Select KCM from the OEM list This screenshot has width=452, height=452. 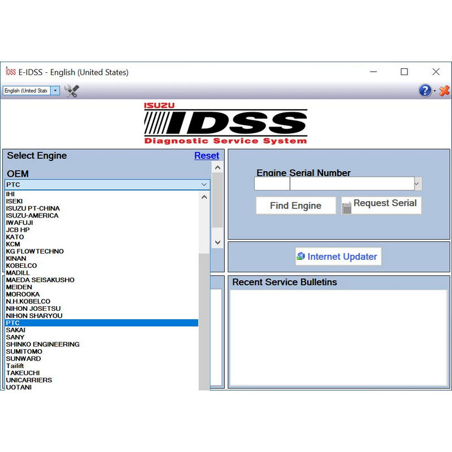coord(102,244)
